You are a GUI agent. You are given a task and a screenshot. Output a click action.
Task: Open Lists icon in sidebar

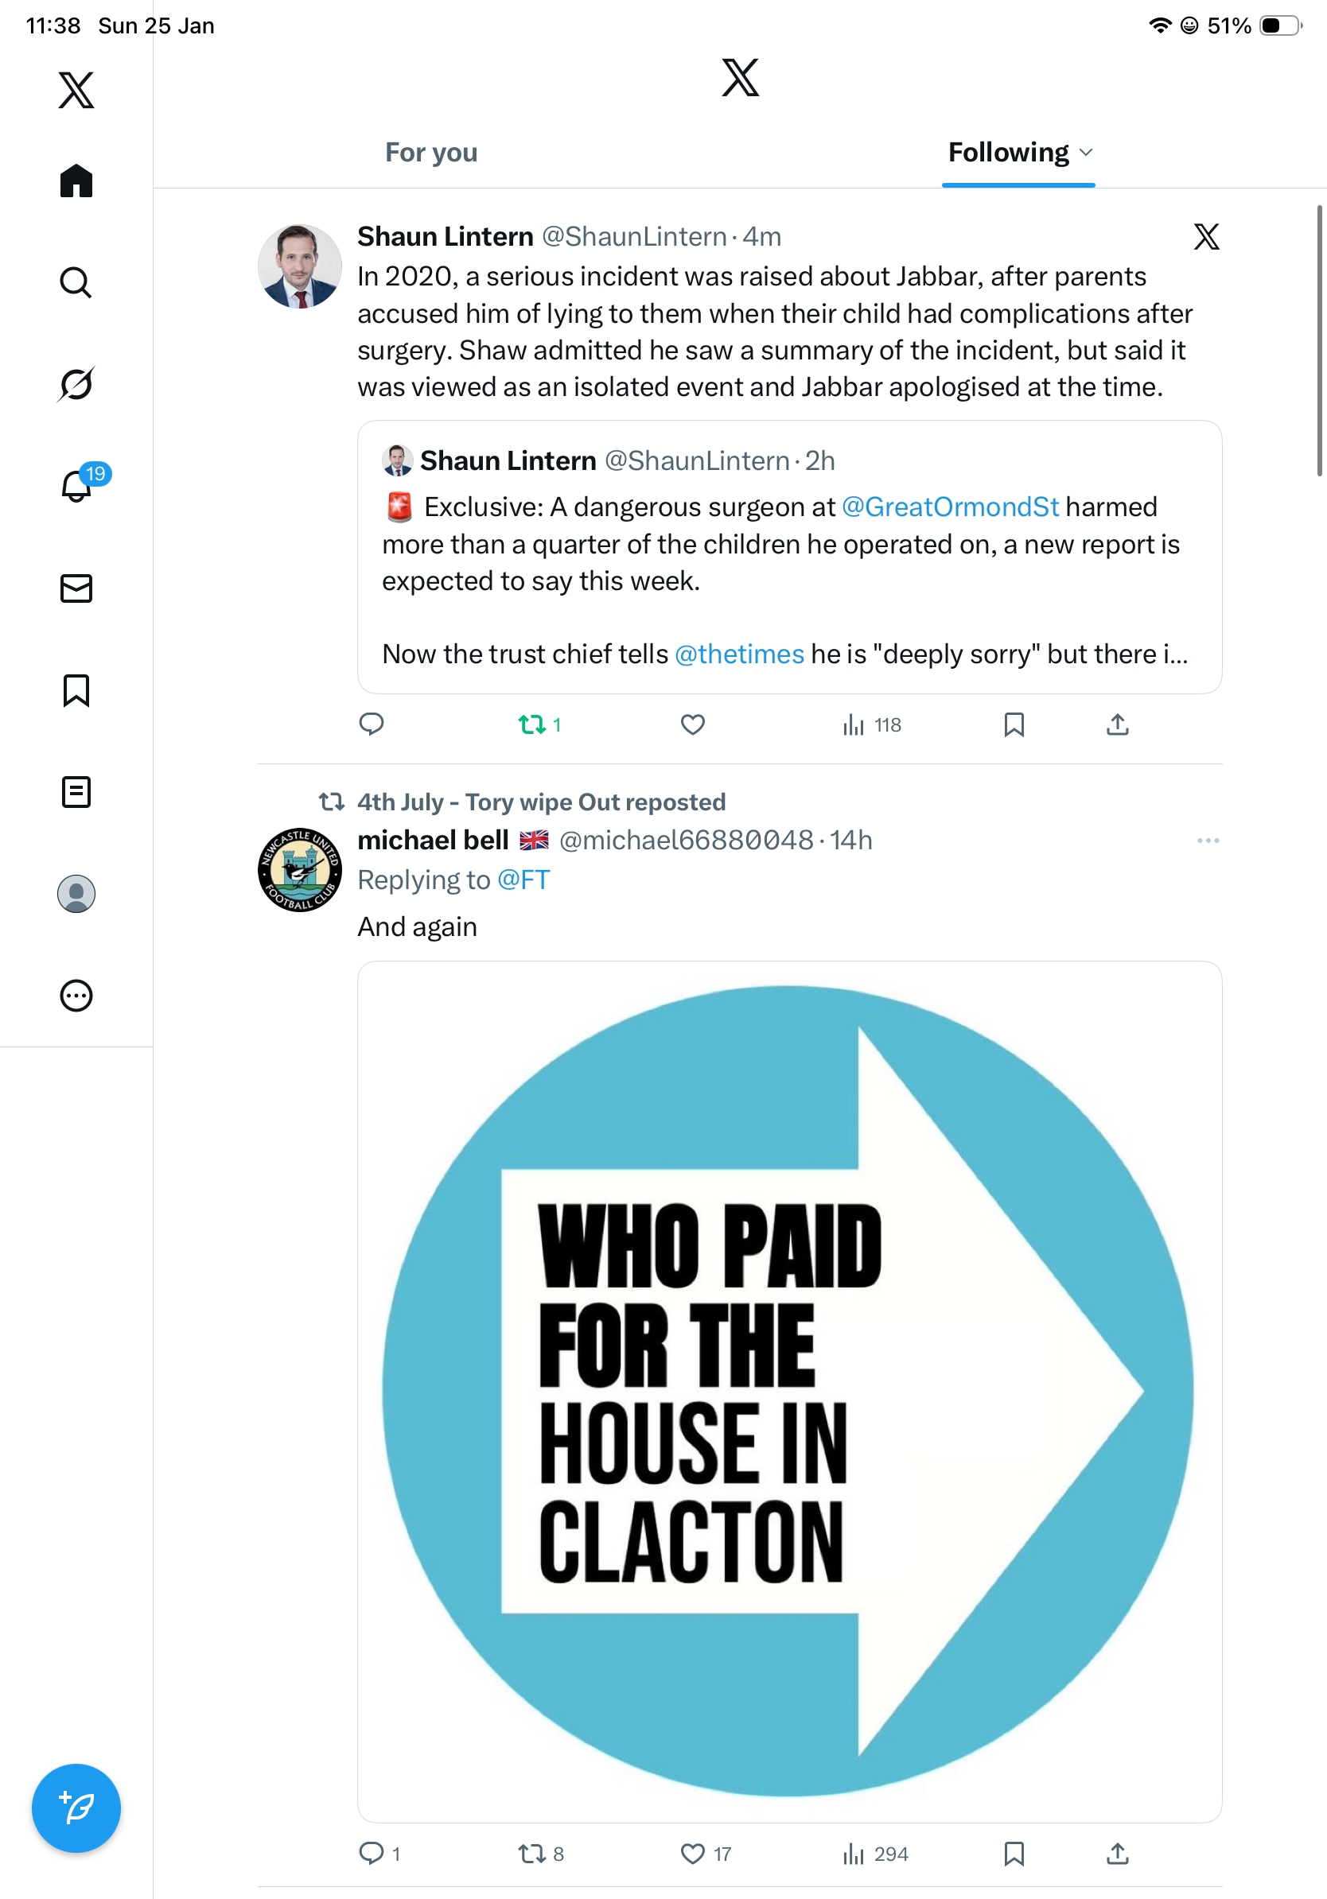coord(76,791)
